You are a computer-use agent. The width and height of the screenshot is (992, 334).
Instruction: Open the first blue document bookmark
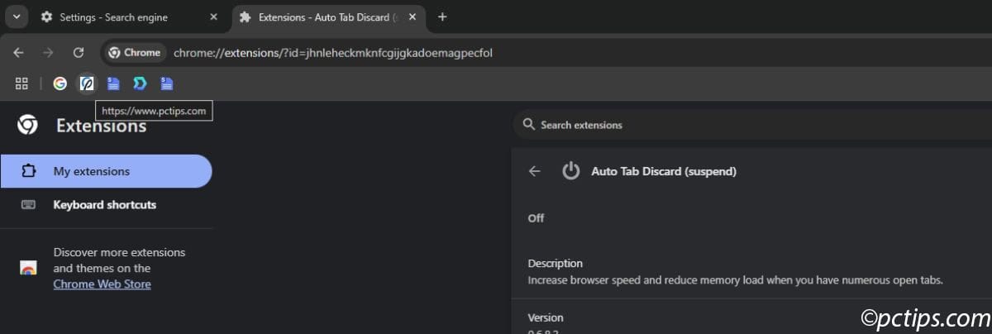tap(113, 83)
